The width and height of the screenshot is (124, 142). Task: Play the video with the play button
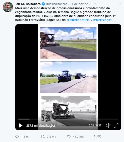coord(21,126)
